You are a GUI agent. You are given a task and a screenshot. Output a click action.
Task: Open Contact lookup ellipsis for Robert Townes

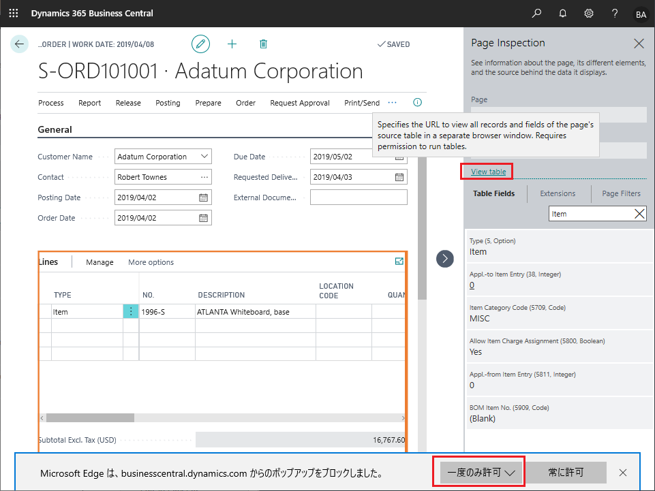click(204, 177)
